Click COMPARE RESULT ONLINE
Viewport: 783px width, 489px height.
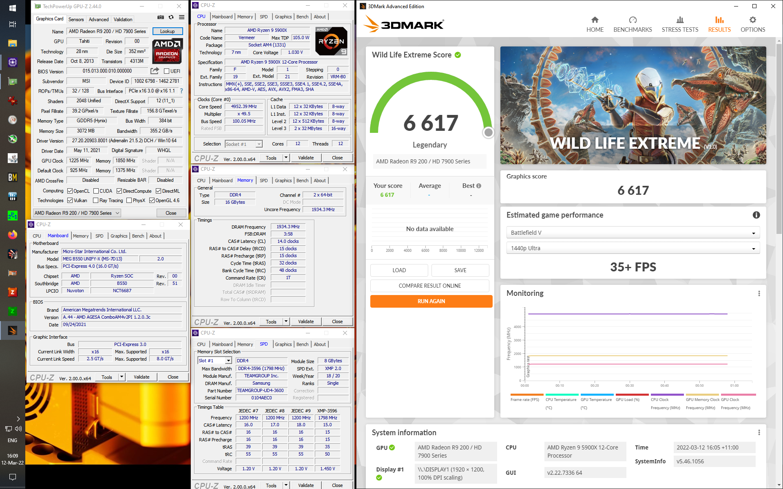[x=430, y=286]
